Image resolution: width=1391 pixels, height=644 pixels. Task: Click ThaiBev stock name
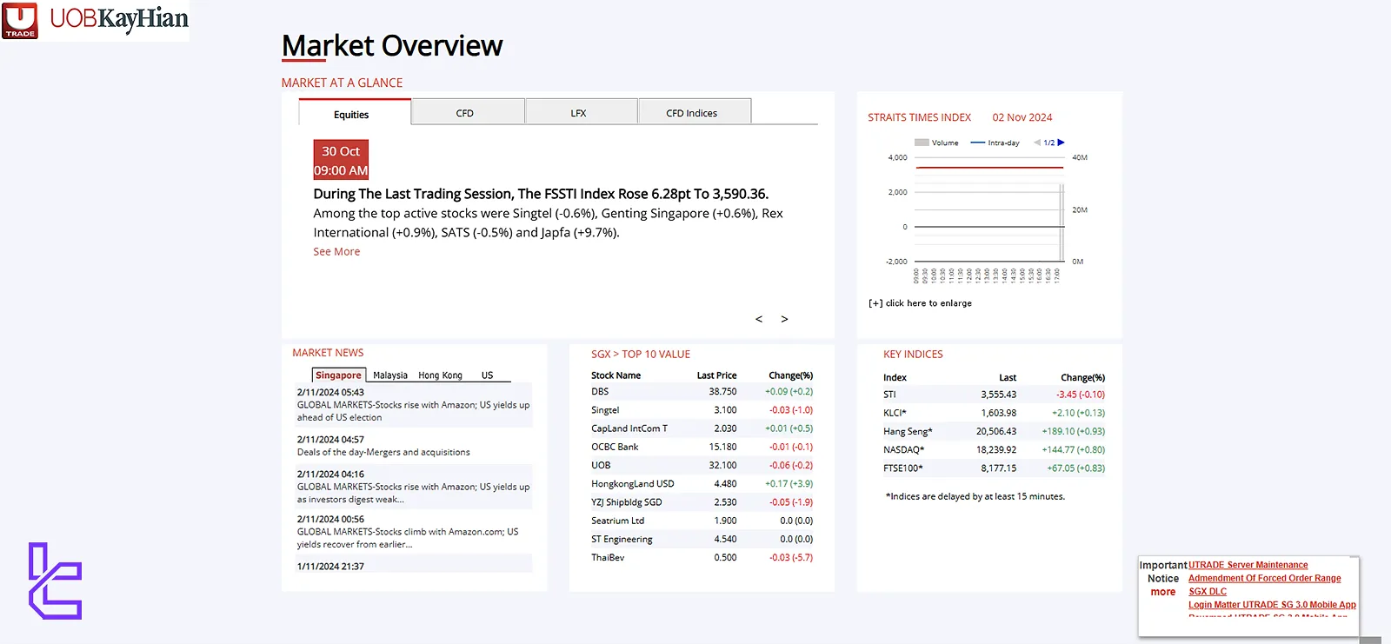click(x=608, y=557)
